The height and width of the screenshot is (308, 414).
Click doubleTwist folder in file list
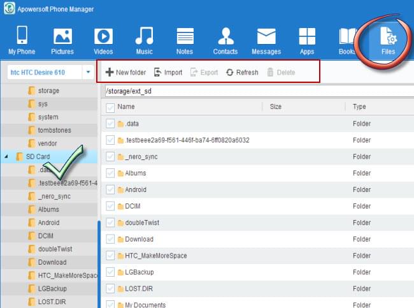142,223
